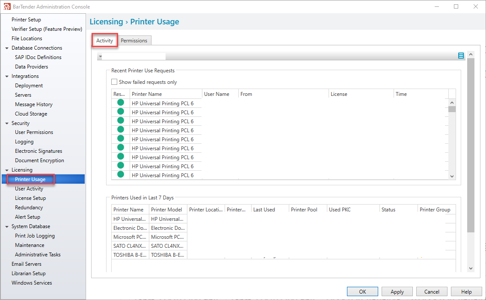The image size is (486, 300).
Task: Switch to the Activity tab
Action: (x=104, y=41)
